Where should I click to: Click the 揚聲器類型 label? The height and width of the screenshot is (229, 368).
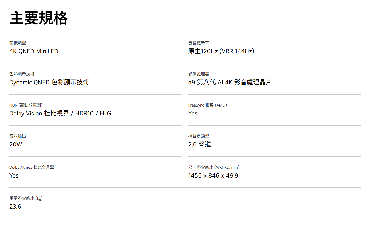pos(199,136)
